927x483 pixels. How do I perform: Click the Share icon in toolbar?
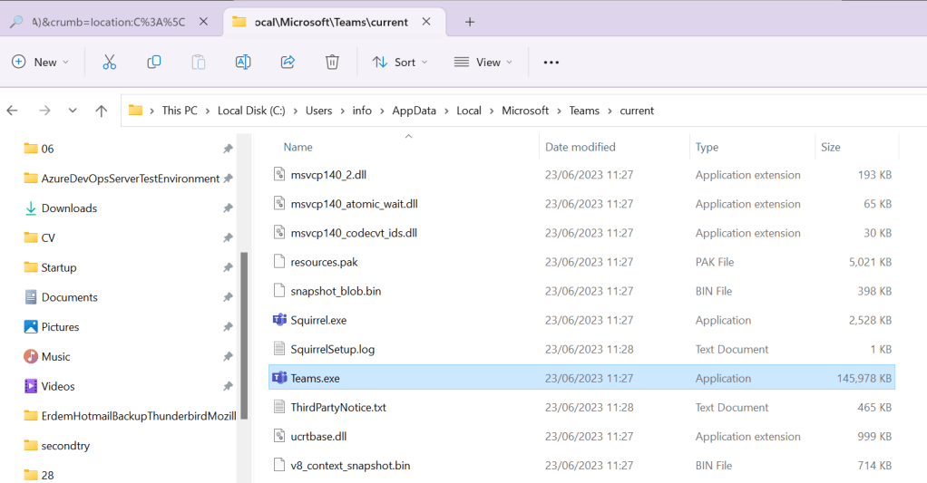point(288,62)
